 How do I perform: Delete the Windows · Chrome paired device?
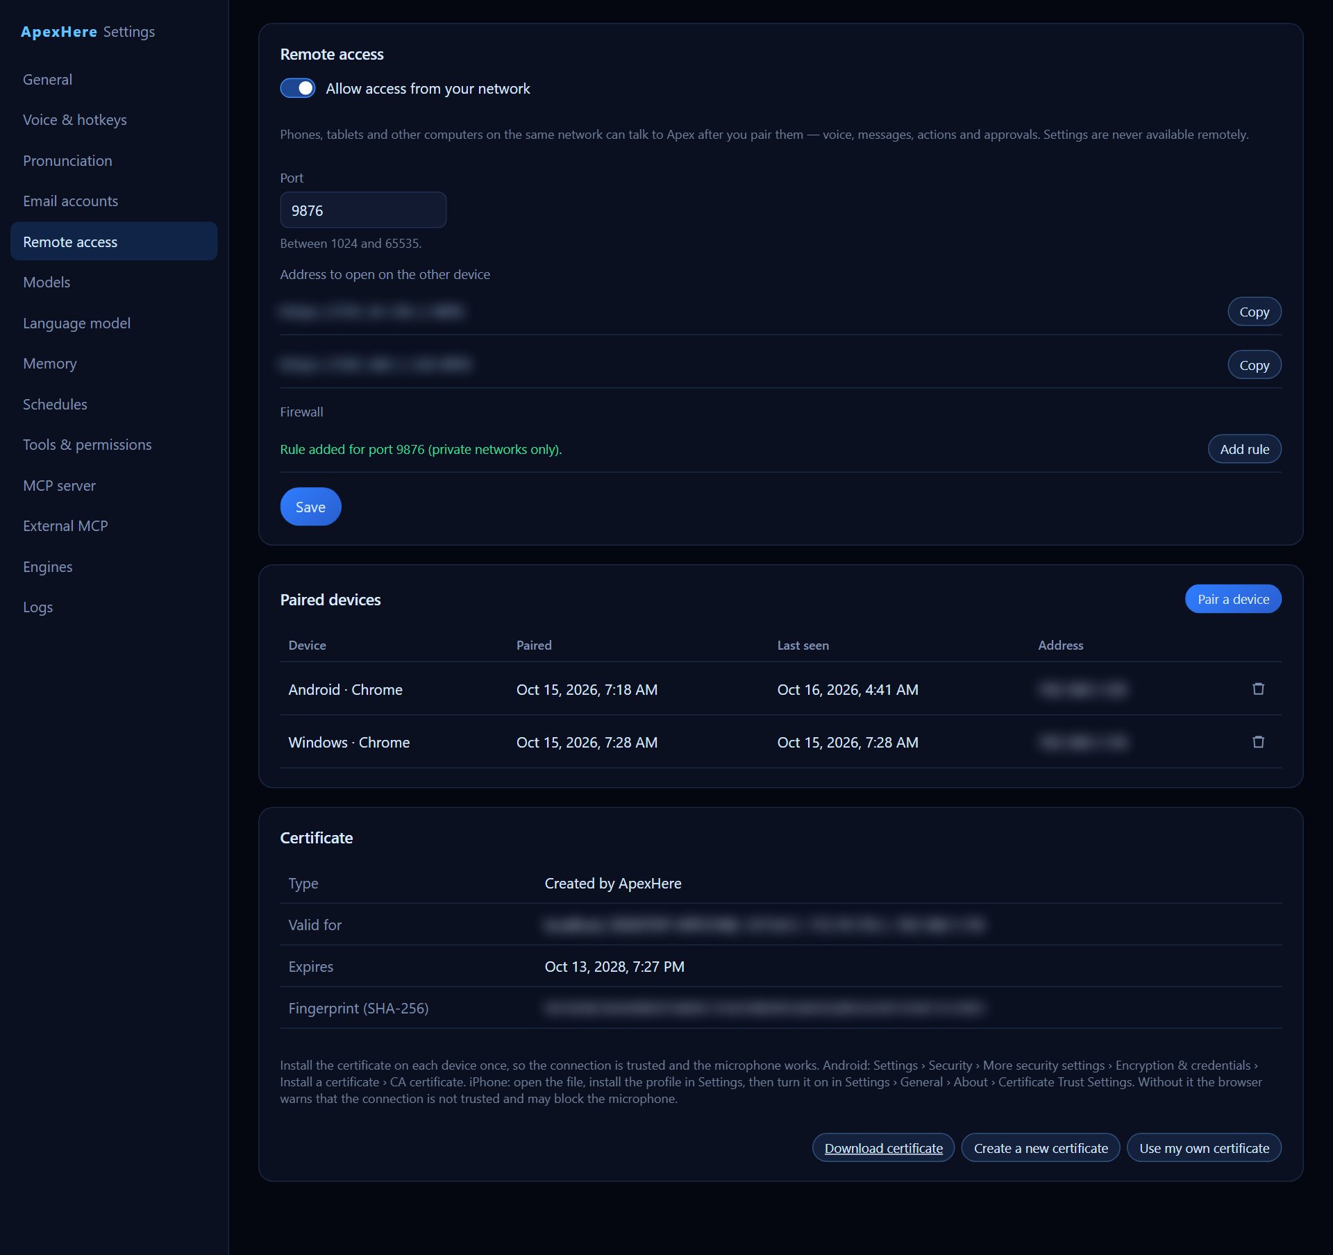tap(1258, 741)
